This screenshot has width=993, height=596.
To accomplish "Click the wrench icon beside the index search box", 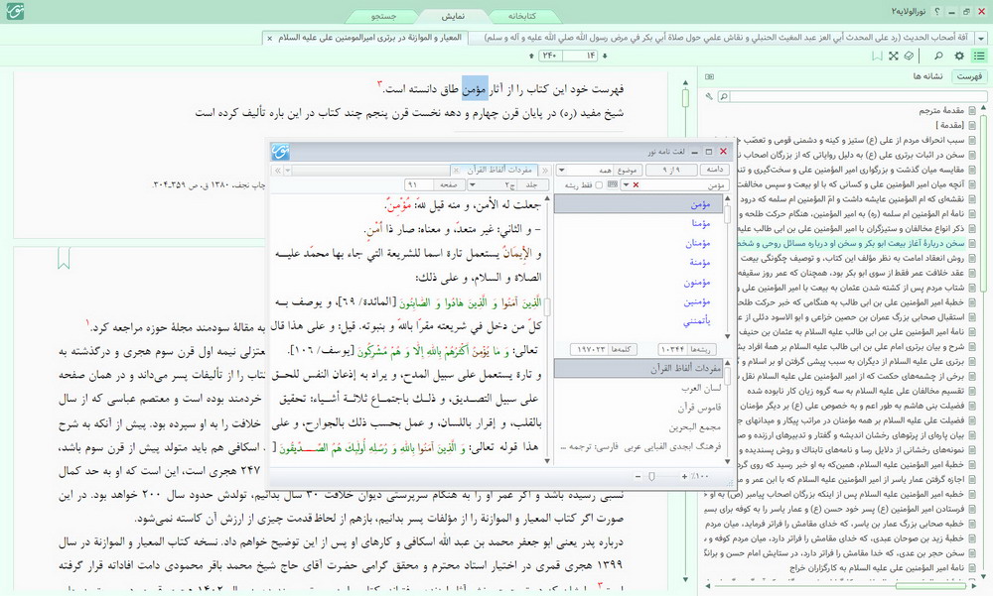I will pos(709,96).
